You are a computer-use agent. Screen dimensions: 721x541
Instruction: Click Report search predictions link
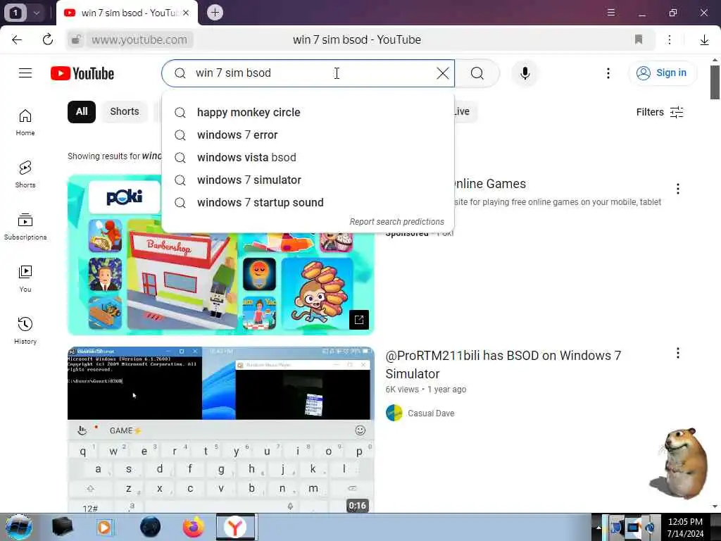pos(397,222)
